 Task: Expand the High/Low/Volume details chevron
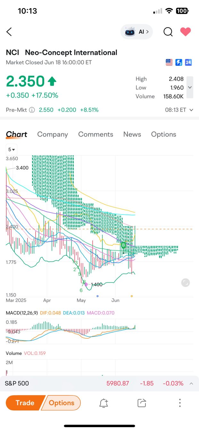[x=190, y=87]
